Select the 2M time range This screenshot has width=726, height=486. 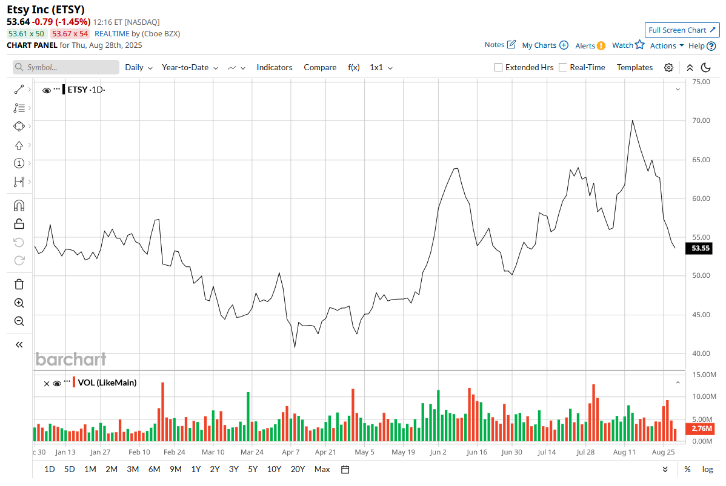(x=112, y=469)
